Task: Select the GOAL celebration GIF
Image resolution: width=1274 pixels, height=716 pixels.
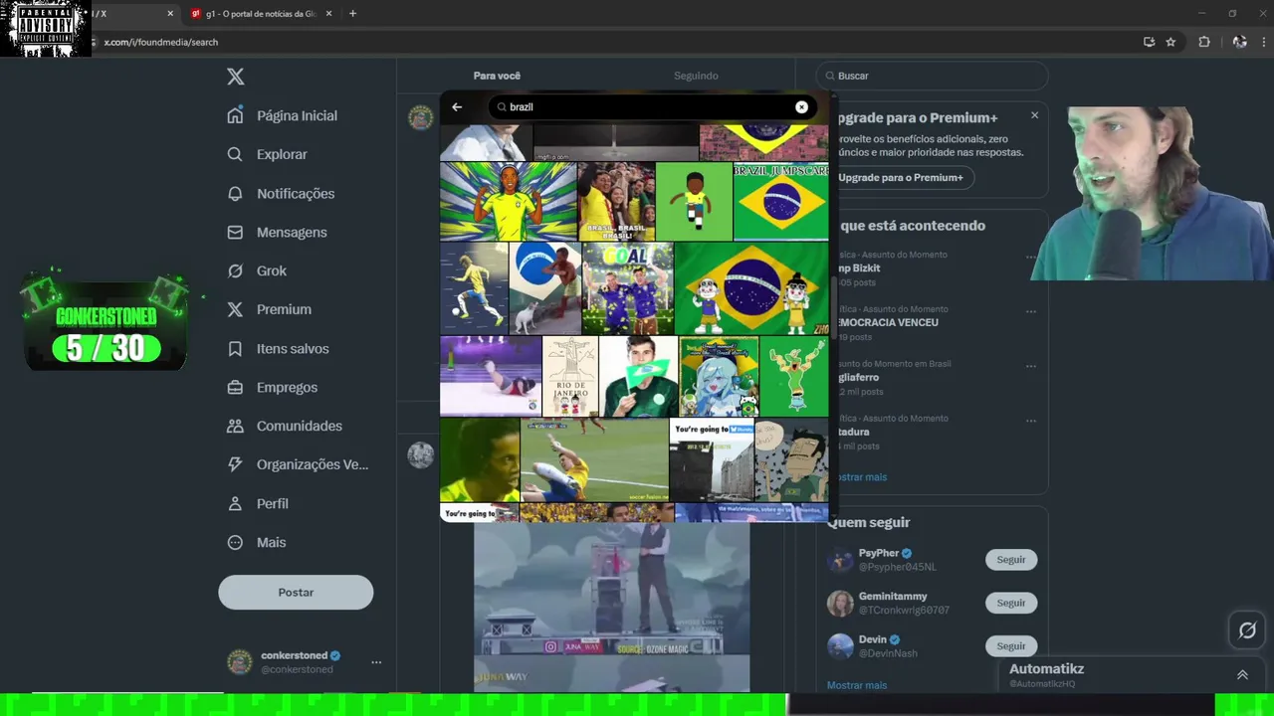Action: pyautogui.click(x=628, y=288)
